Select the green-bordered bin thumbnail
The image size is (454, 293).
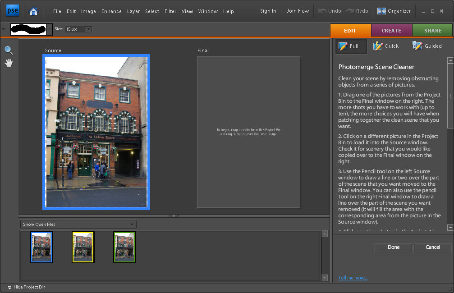pyautogui.click(x=124, y=247)
